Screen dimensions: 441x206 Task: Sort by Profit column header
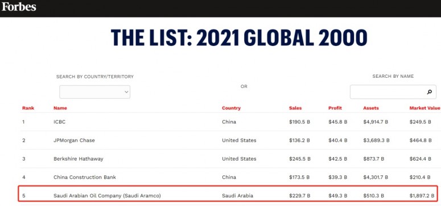[335, 108]
